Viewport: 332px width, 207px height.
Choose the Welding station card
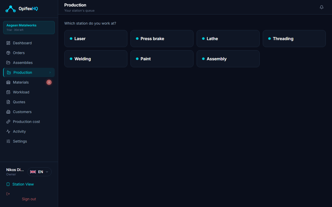(x=96, y=59)
